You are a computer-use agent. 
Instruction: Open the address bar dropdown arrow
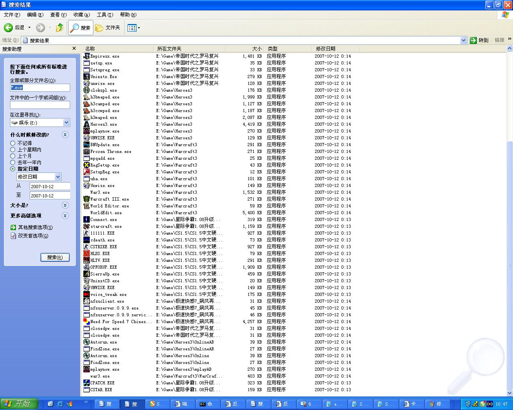coord(463,40)
